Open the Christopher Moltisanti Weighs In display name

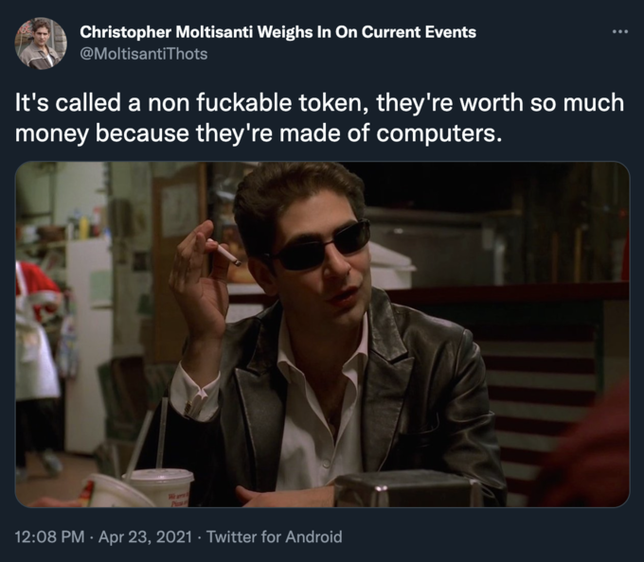pyautogui.click(x=278, y=32)
